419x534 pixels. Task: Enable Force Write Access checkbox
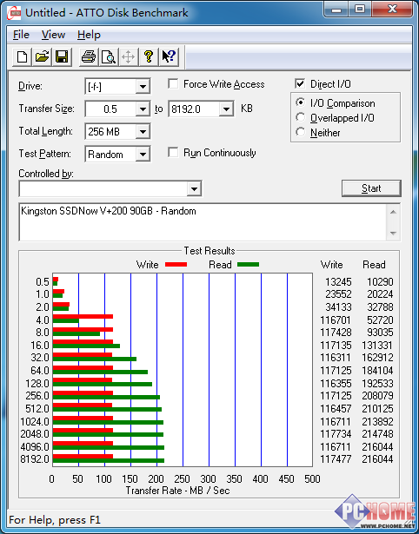tap(173, 83)
